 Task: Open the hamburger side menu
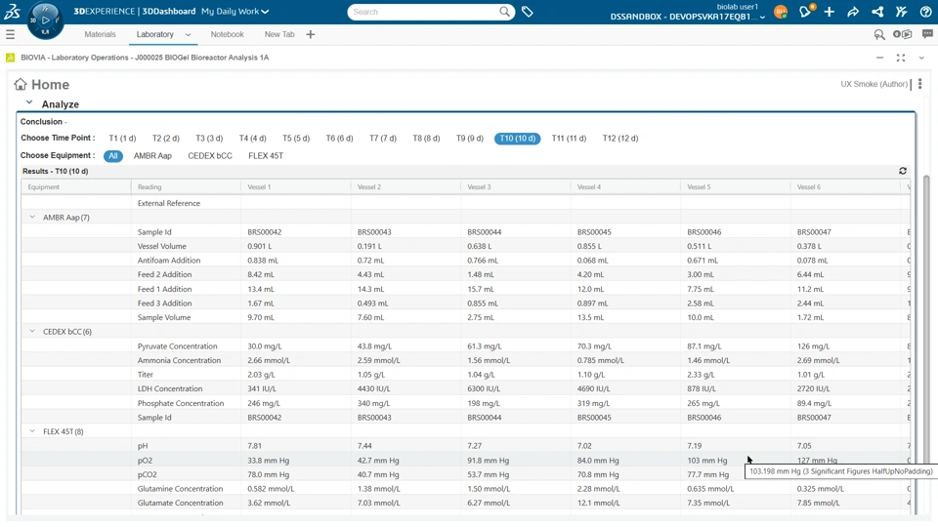tap(10, 35)
